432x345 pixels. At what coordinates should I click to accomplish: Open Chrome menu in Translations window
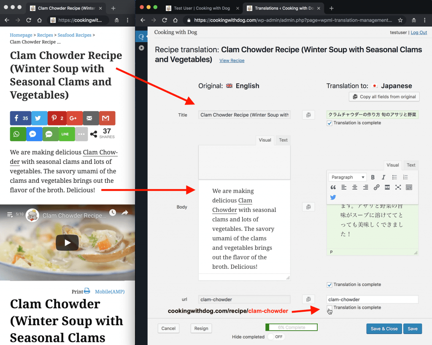[x=424, y=20]
